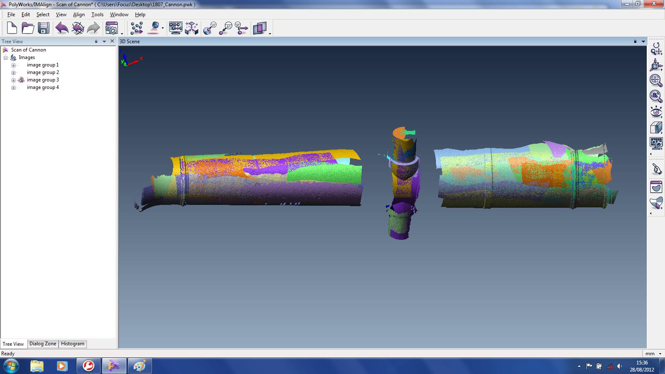Click the Save project floppy disk icon
Image resolution: width=665 pixels, height=374 pixels.
click(44, 28)
